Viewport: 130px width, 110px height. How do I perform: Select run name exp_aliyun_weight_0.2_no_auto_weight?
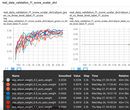[34, 85]
